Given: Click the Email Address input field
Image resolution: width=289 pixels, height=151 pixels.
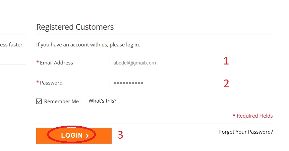Looking at the screenshot, I should click(x=164, y=63).
